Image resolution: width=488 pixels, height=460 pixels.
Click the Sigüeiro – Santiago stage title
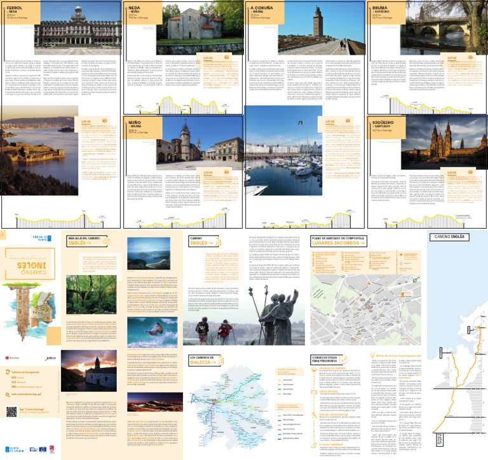pyautogui.click(x=383, y=125)
